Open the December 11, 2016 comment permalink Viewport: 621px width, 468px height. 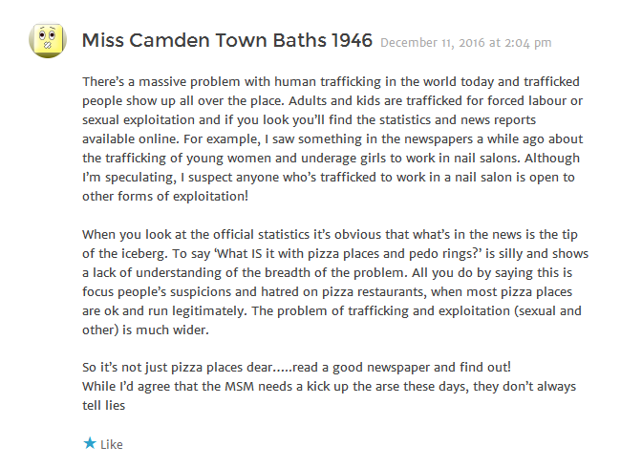(x=466, y=43)
